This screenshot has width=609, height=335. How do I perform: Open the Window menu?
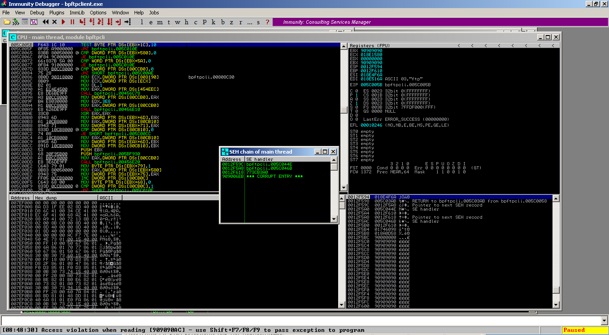point(120,13)
